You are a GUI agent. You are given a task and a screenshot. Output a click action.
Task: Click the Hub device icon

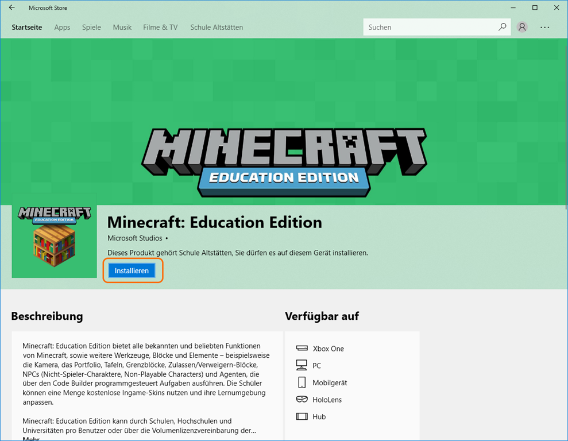tap(302, 416)
